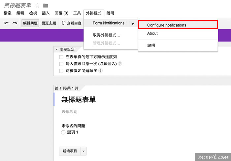
Task: Expand Form Notifications submenu arrow
Action: click(133, 23)
